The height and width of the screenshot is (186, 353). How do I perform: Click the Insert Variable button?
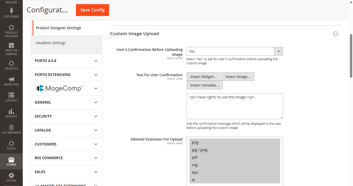[x=204, y=85]
